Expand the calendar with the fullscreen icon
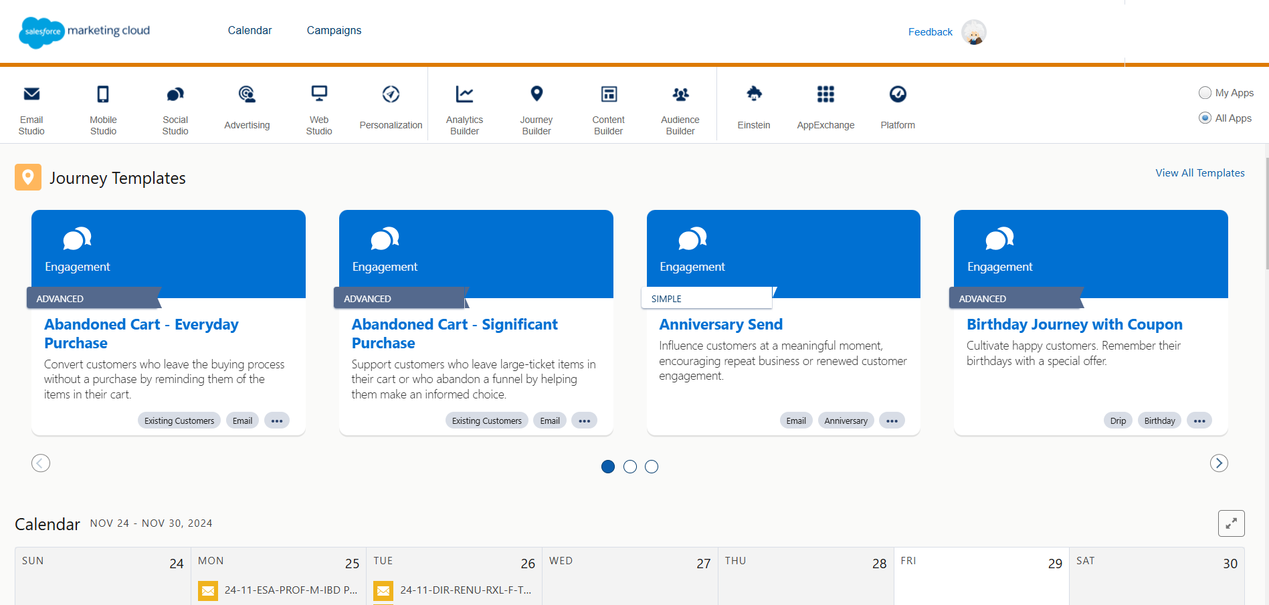Viewport: 1269px width, 605px height. pyautogui.click(x=1232, y=523)
